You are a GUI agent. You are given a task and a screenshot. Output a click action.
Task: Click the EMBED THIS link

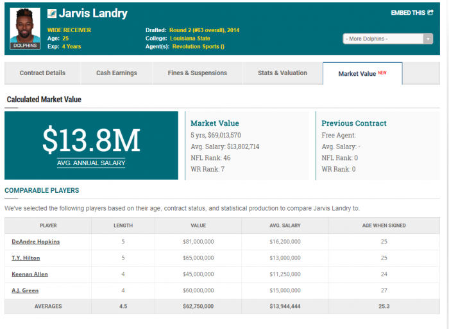click(408, 13)
